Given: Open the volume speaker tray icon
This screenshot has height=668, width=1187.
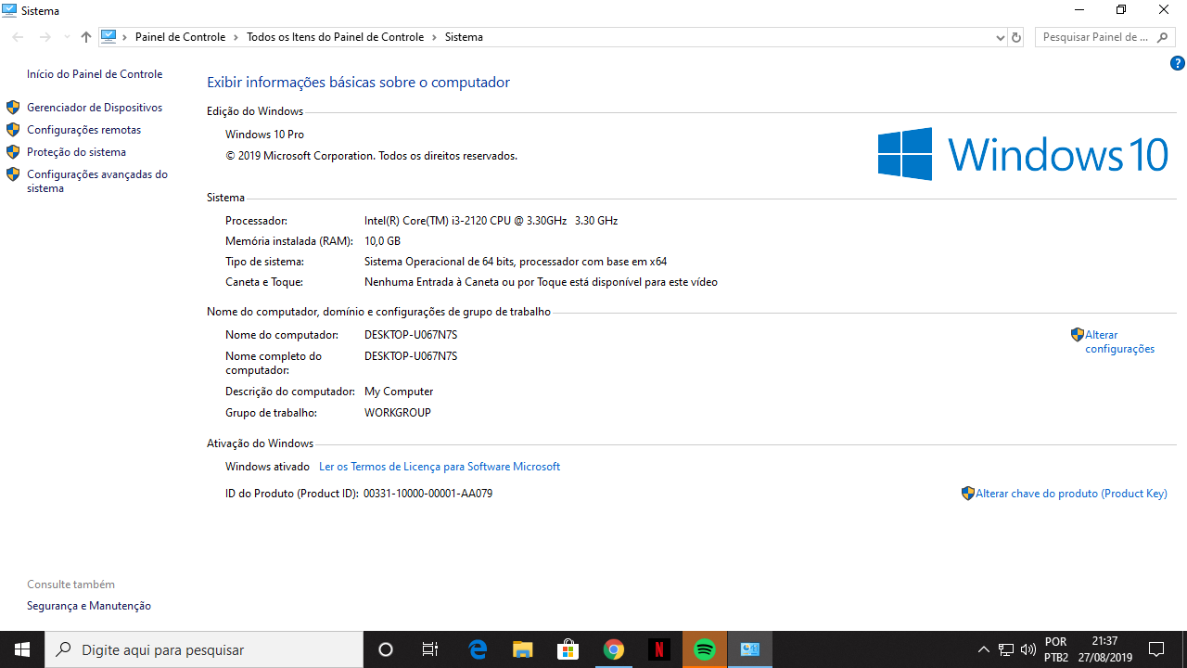Looking at the screenshot, I should click(1027, 649).
